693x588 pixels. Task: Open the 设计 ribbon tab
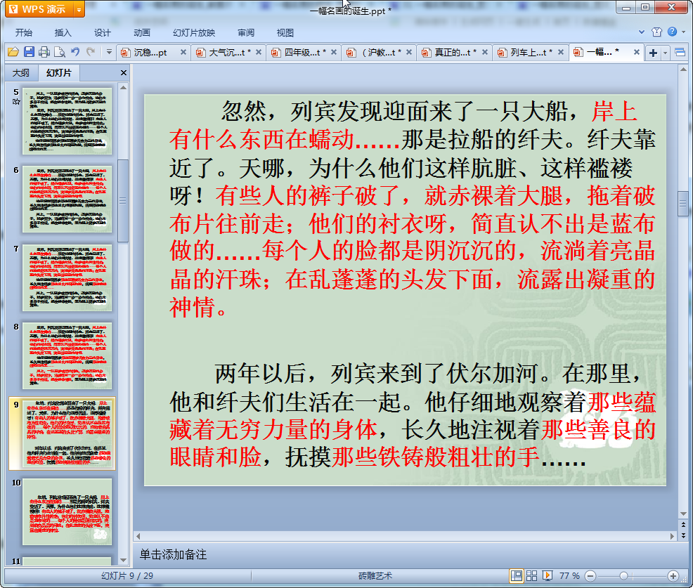click(x=102, y=33)
